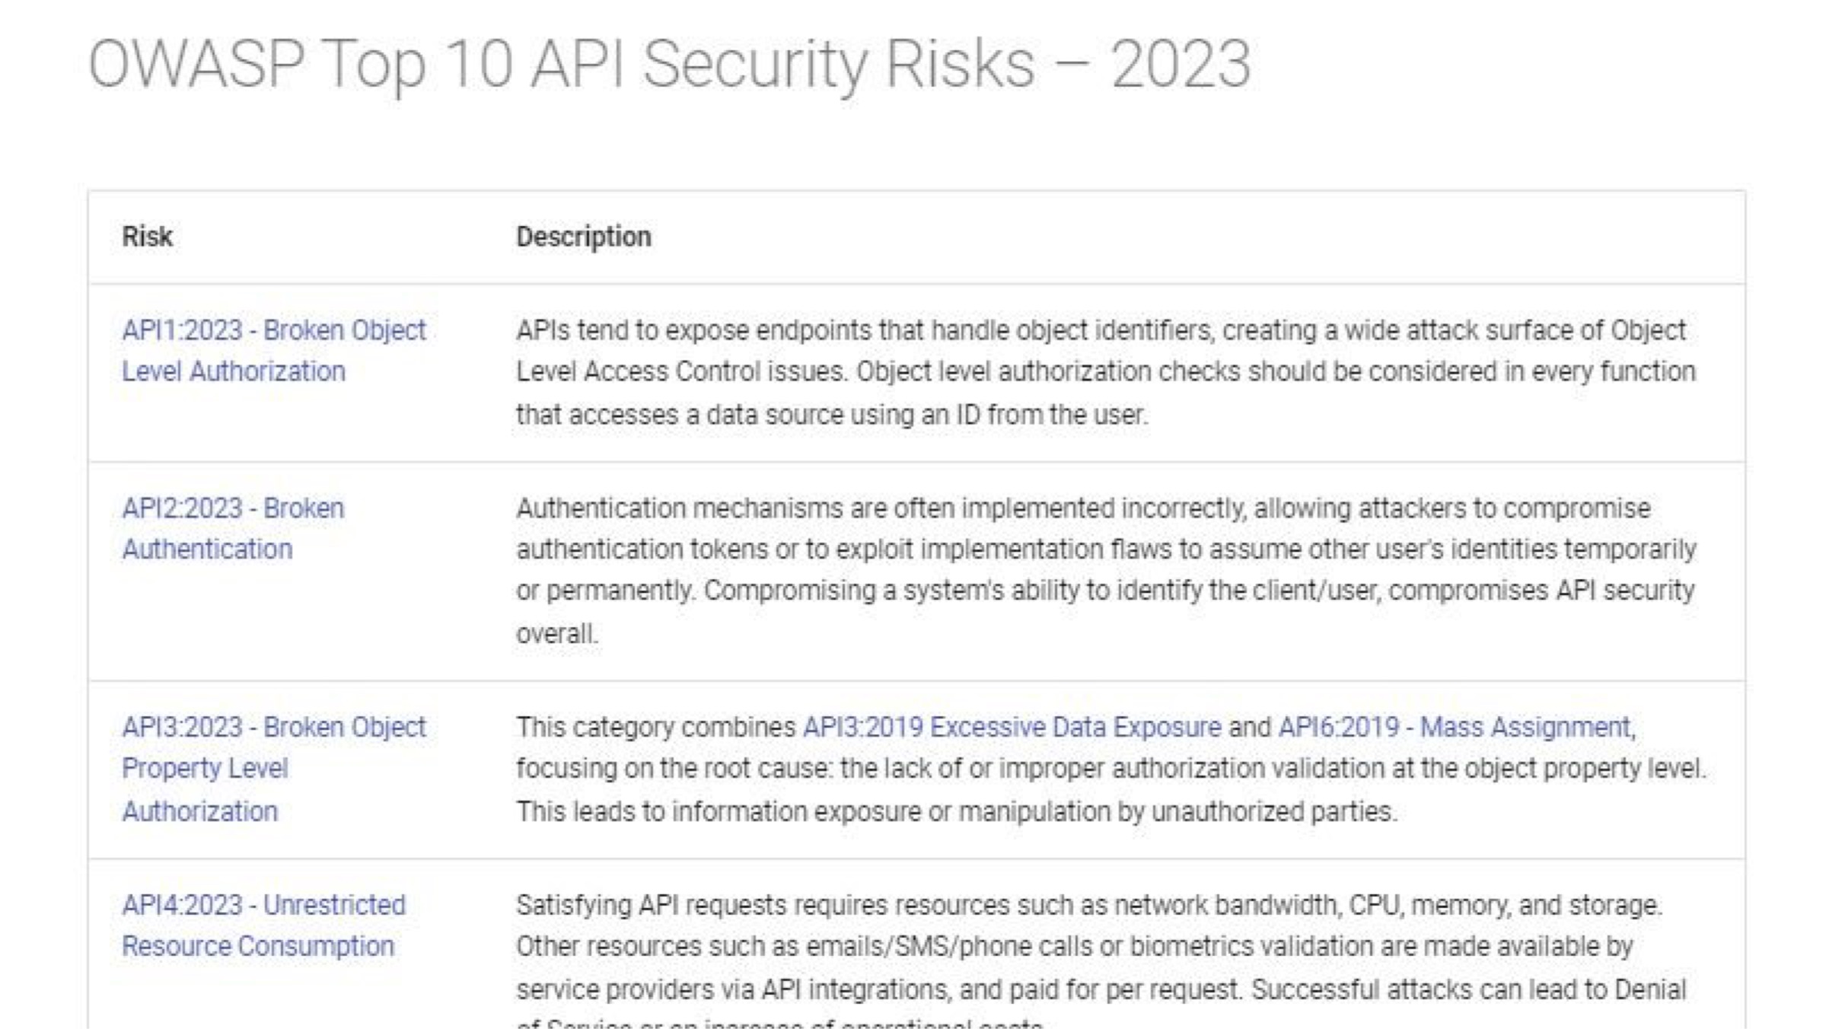Click the Description column header
Screen dimensions: 1829x1029
584,237
